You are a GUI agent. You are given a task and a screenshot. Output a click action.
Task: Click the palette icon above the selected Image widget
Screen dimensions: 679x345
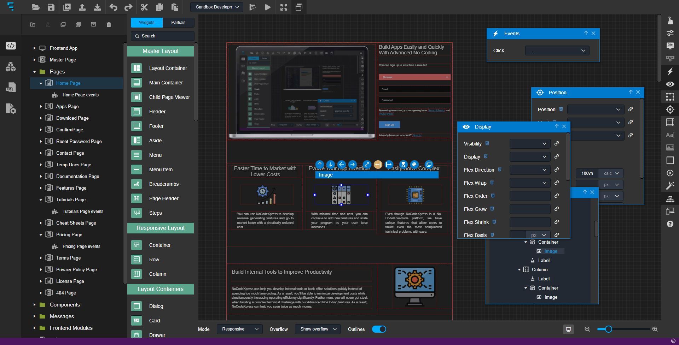click(414, 165)
